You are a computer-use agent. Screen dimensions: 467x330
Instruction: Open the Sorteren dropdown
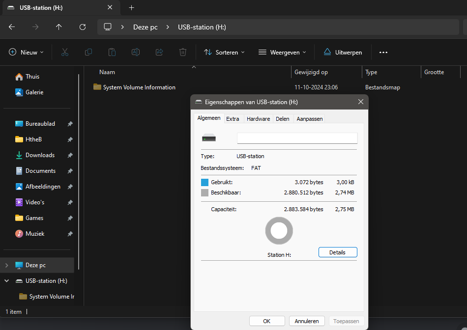[224, 53]
